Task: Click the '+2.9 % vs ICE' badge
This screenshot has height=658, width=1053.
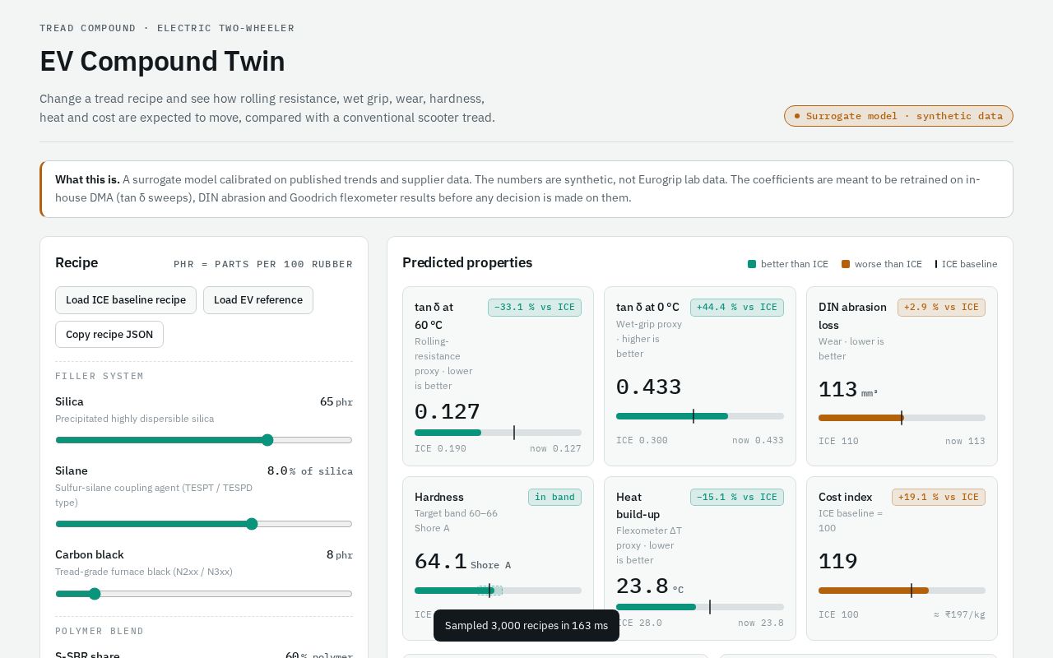Action: pyautogui.click(x=941, y=308)
